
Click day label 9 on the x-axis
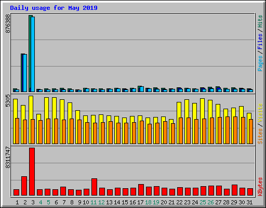coord(79,202)
